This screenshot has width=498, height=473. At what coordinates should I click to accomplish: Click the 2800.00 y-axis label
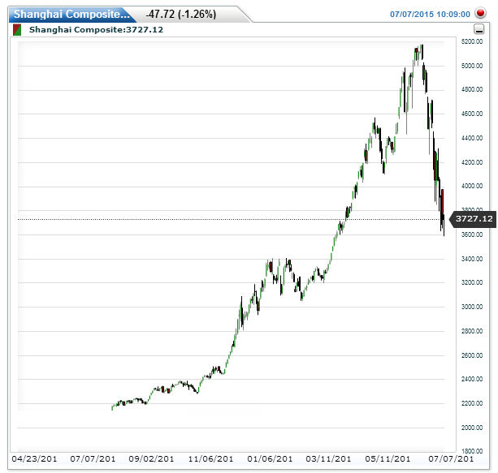click(x=472, y=331)
